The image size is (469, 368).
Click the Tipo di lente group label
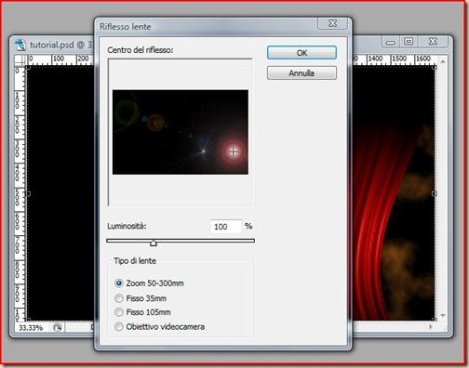[x=135, y=261]
